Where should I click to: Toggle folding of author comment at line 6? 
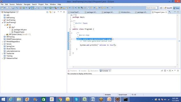click(x=72, y=21)
